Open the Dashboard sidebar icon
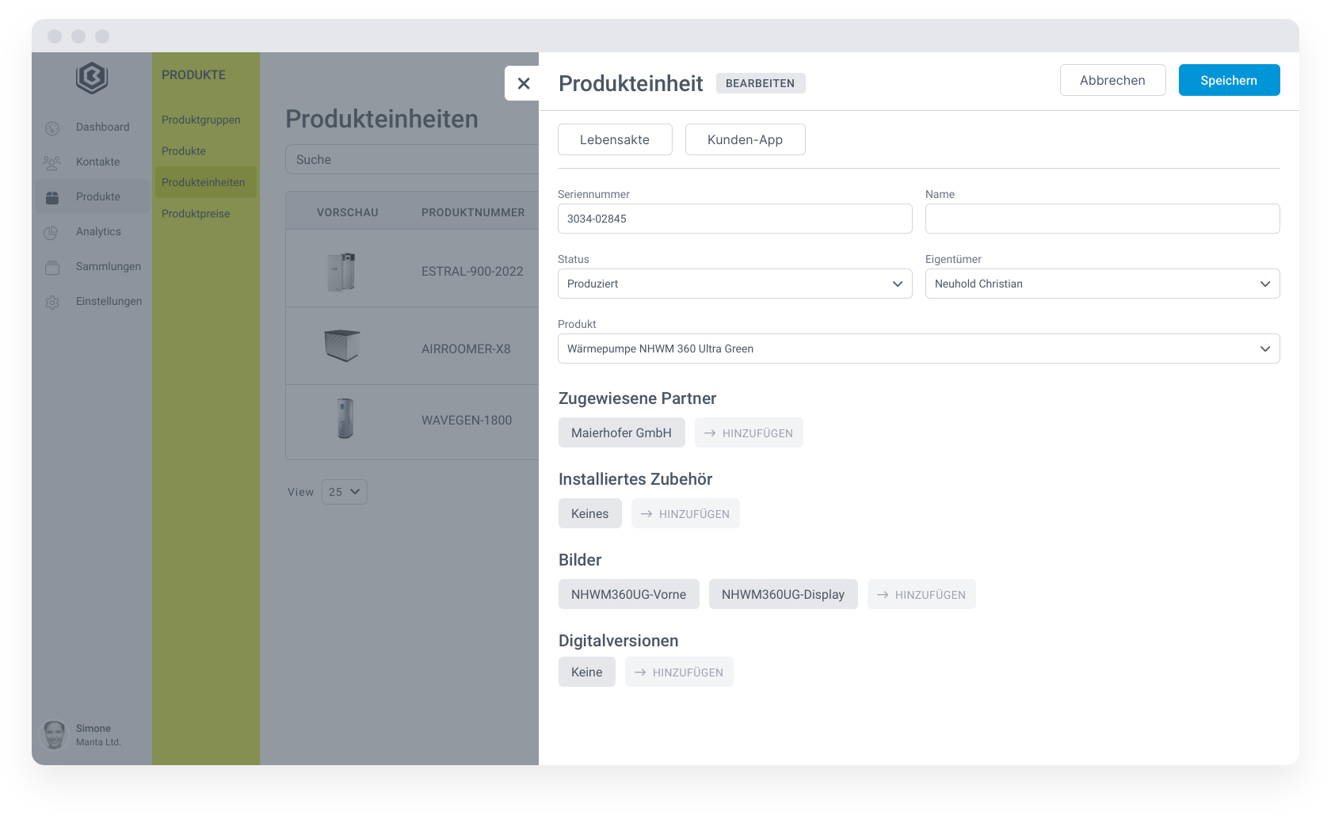Viewport: 1331px width, 819px height. pos(51,127)
